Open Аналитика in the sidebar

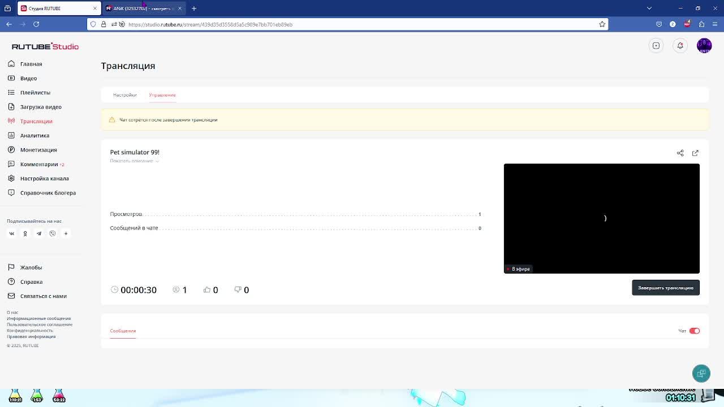click(35, 135)
